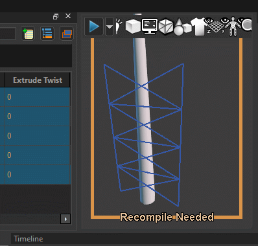Click the Extrude Twist column header

point(38,80)
